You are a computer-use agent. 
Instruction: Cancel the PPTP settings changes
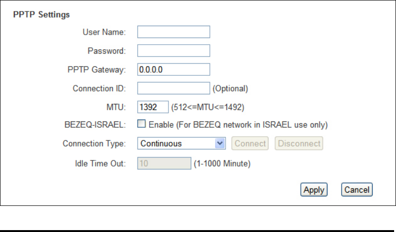click(356, 189)
